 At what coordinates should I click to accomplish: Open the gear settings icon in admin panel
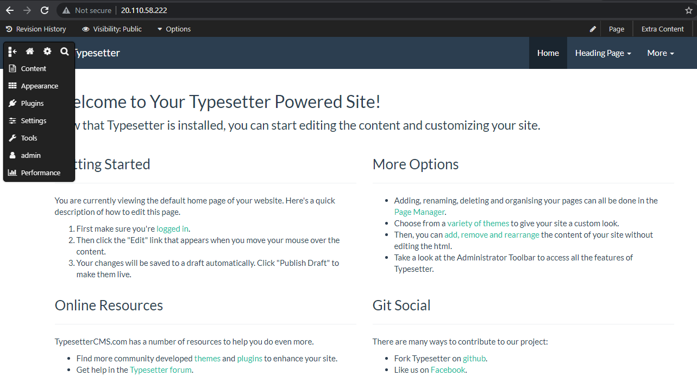[47, 52]
